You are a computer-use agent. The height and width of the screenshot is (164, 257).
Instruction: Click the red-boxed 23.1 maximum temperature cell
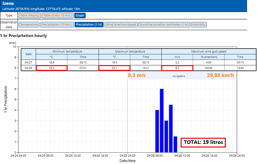114,68
